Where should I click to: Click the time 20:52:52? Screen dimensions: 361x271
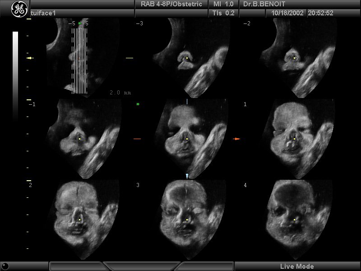(320, 13)
